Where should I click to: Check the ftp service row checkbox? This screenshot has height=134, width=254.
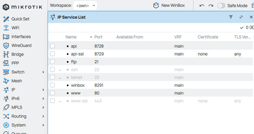pyautogui.click(x=52, y=62)
